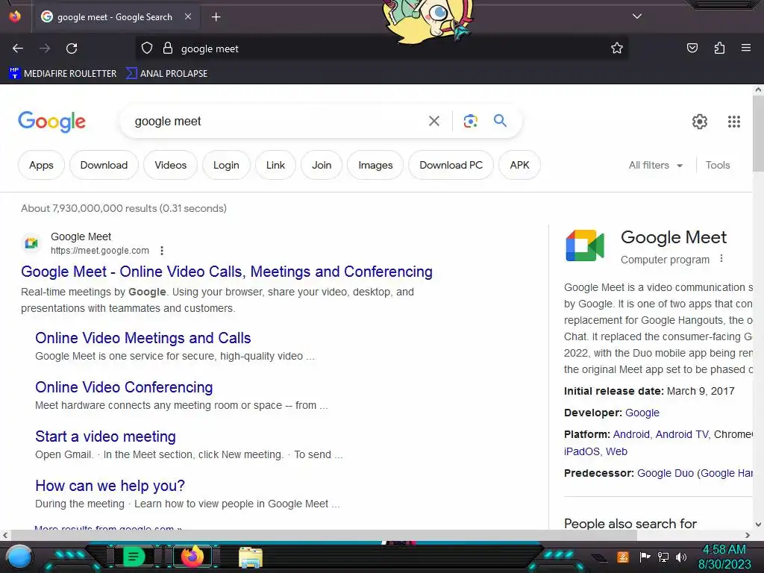This screenshot has height=573, width=764.
Task: Open the Android platform link
Action: pos(631,434)
